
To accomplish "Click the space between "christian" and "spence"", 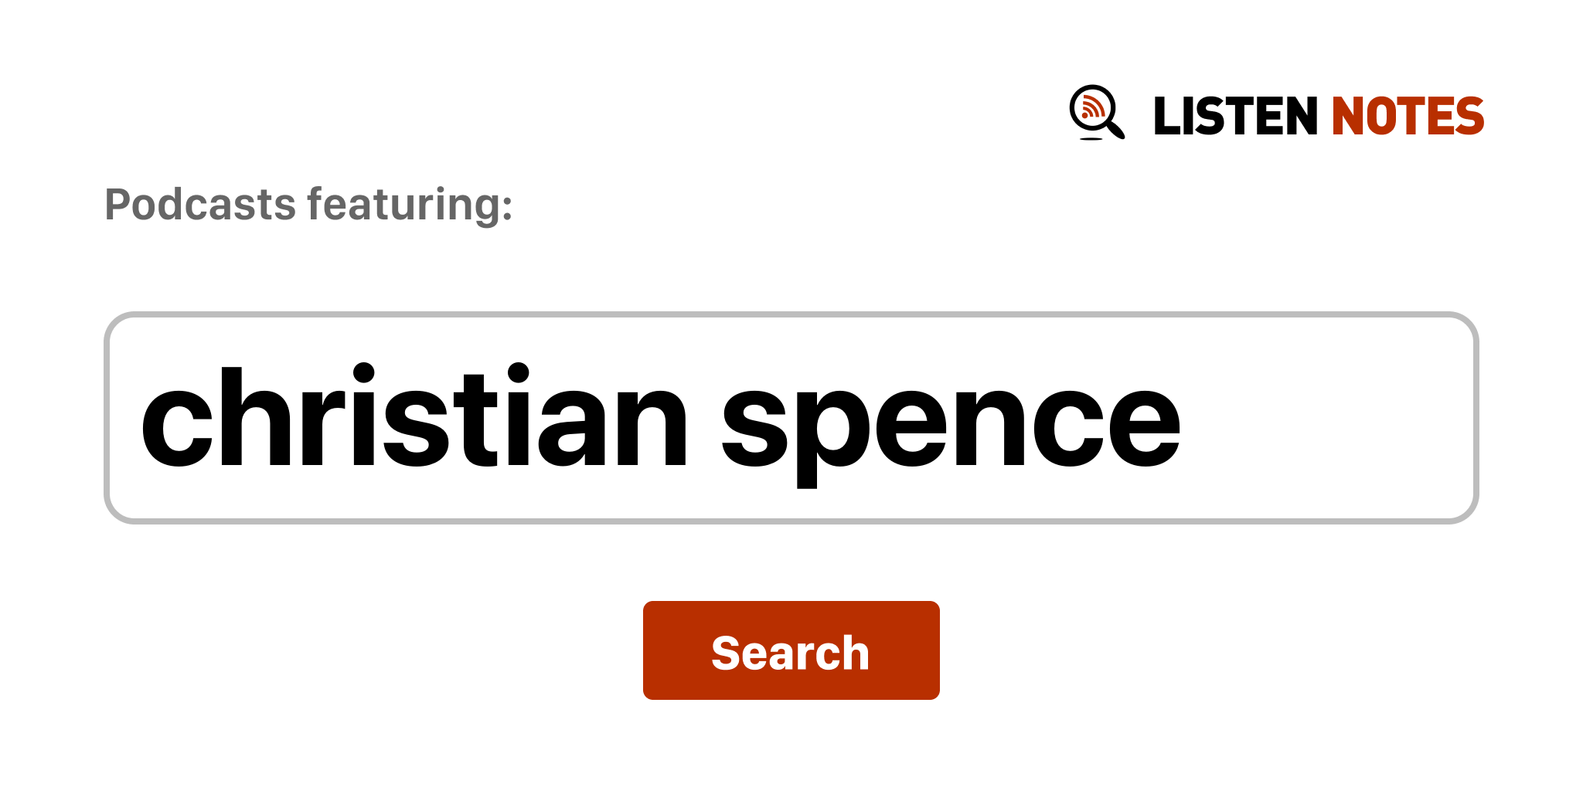I will pyautogui.click(x=704, y=418).
